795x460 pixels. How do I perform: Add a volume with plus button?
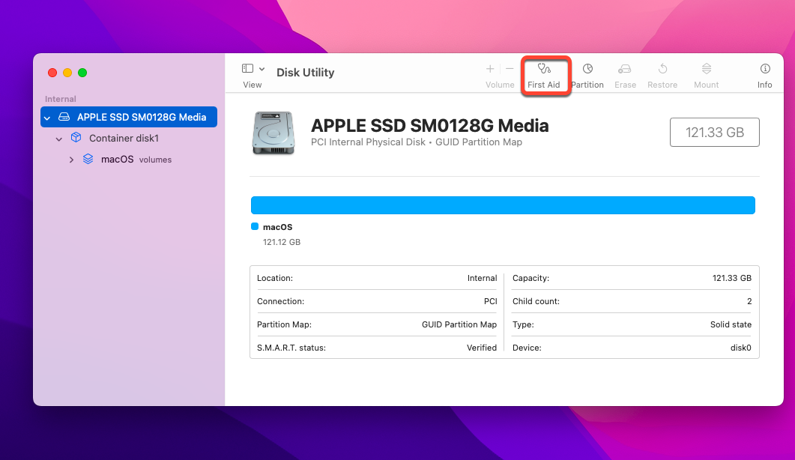[x=490, y=68]
